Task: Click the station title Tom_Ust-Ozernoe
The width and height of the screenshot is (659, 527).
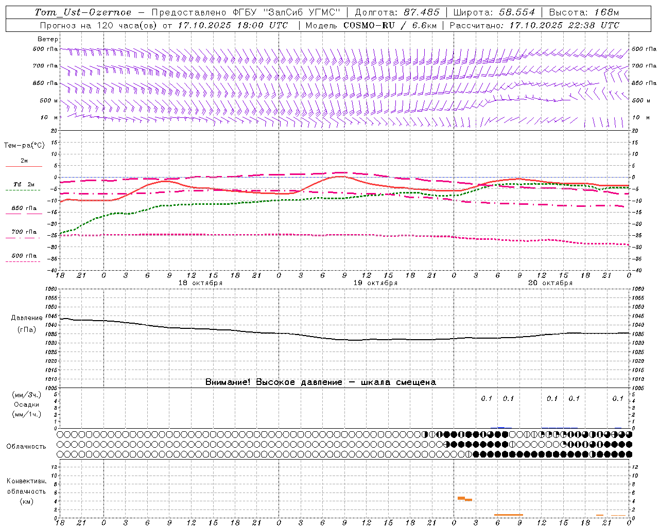Action: pyautogui.click(x=83, y=12)
